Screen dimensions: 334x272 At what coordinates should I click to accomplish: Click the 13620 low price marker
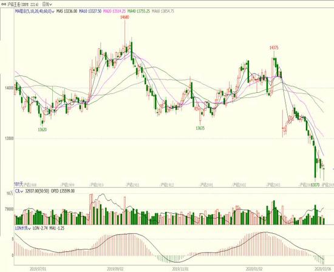point(42,129)
